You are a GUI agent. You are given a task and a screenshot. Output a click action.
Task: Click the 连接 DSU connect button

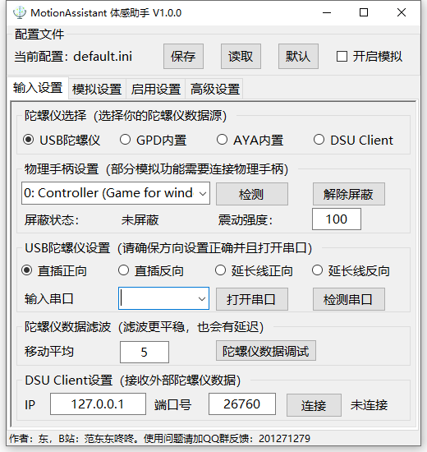click(314, 405)
